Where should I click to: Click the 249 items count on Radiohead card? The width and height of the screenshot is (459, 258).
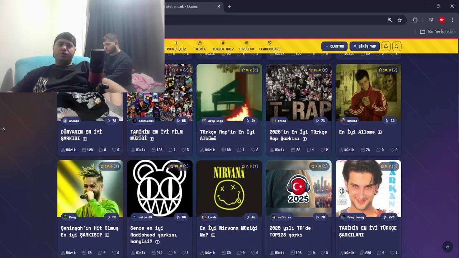157,253
